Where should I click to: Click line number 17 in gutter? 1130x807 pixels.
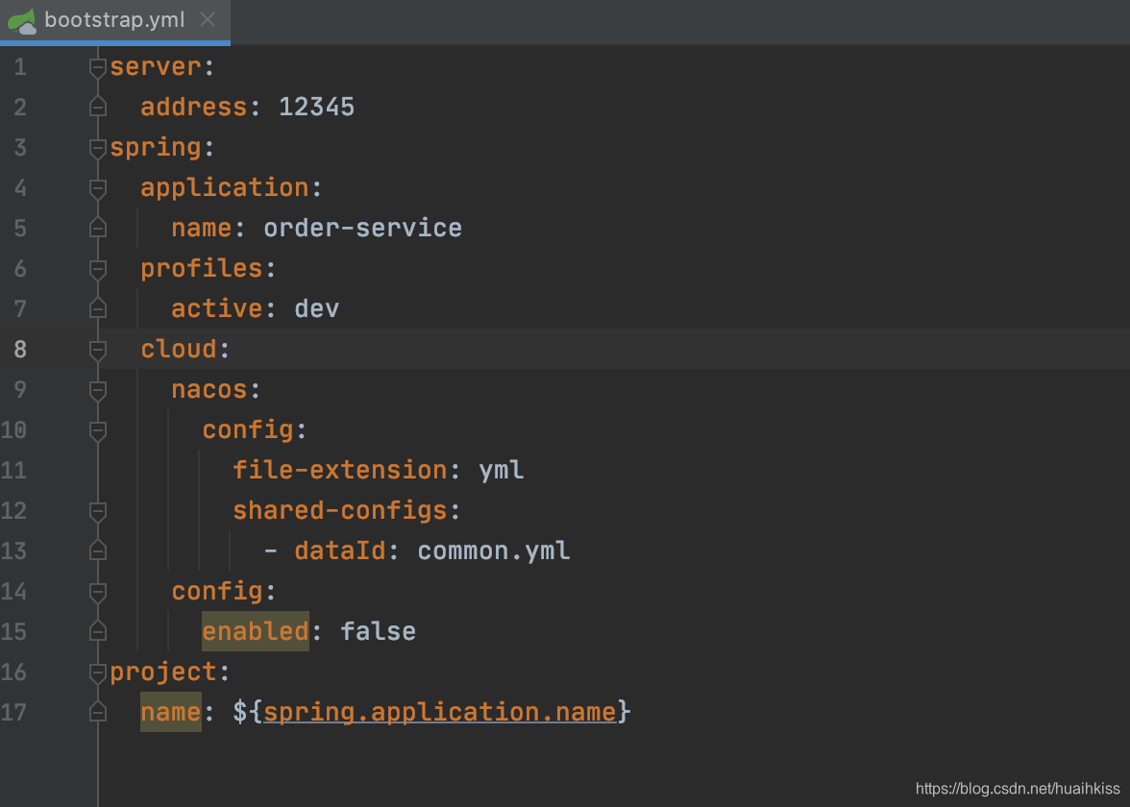13,713
